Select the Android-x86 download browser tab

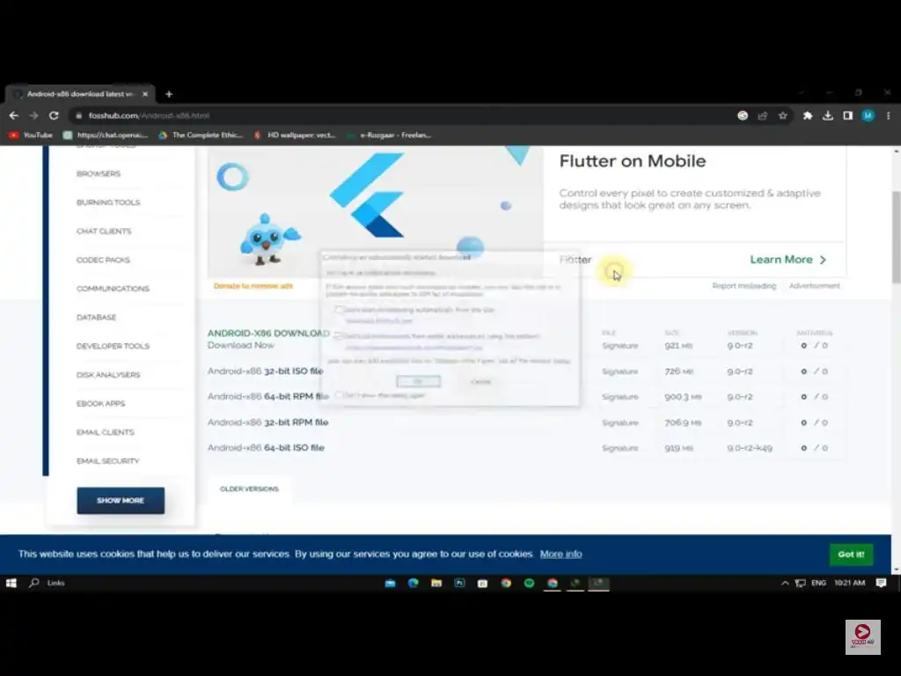(78, 93)
